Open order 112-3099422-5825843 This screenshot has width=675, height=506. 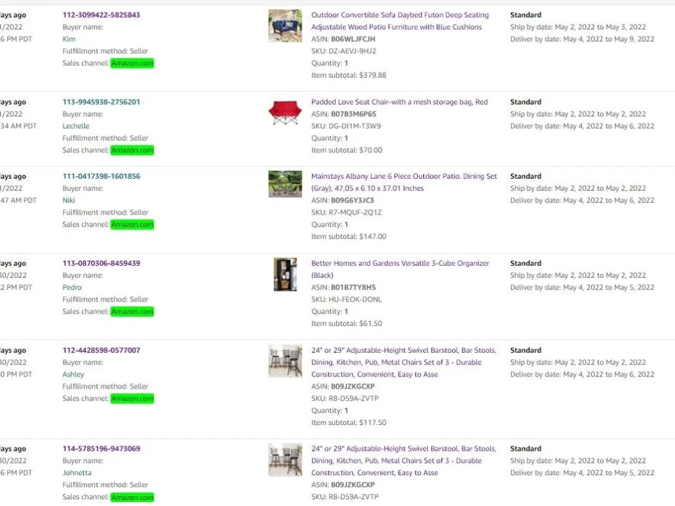pos(101,15)
